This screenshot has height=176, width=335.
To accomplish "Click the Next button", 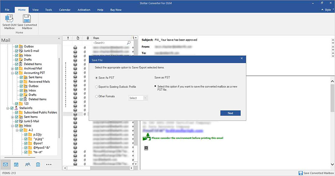I will 230,113.
